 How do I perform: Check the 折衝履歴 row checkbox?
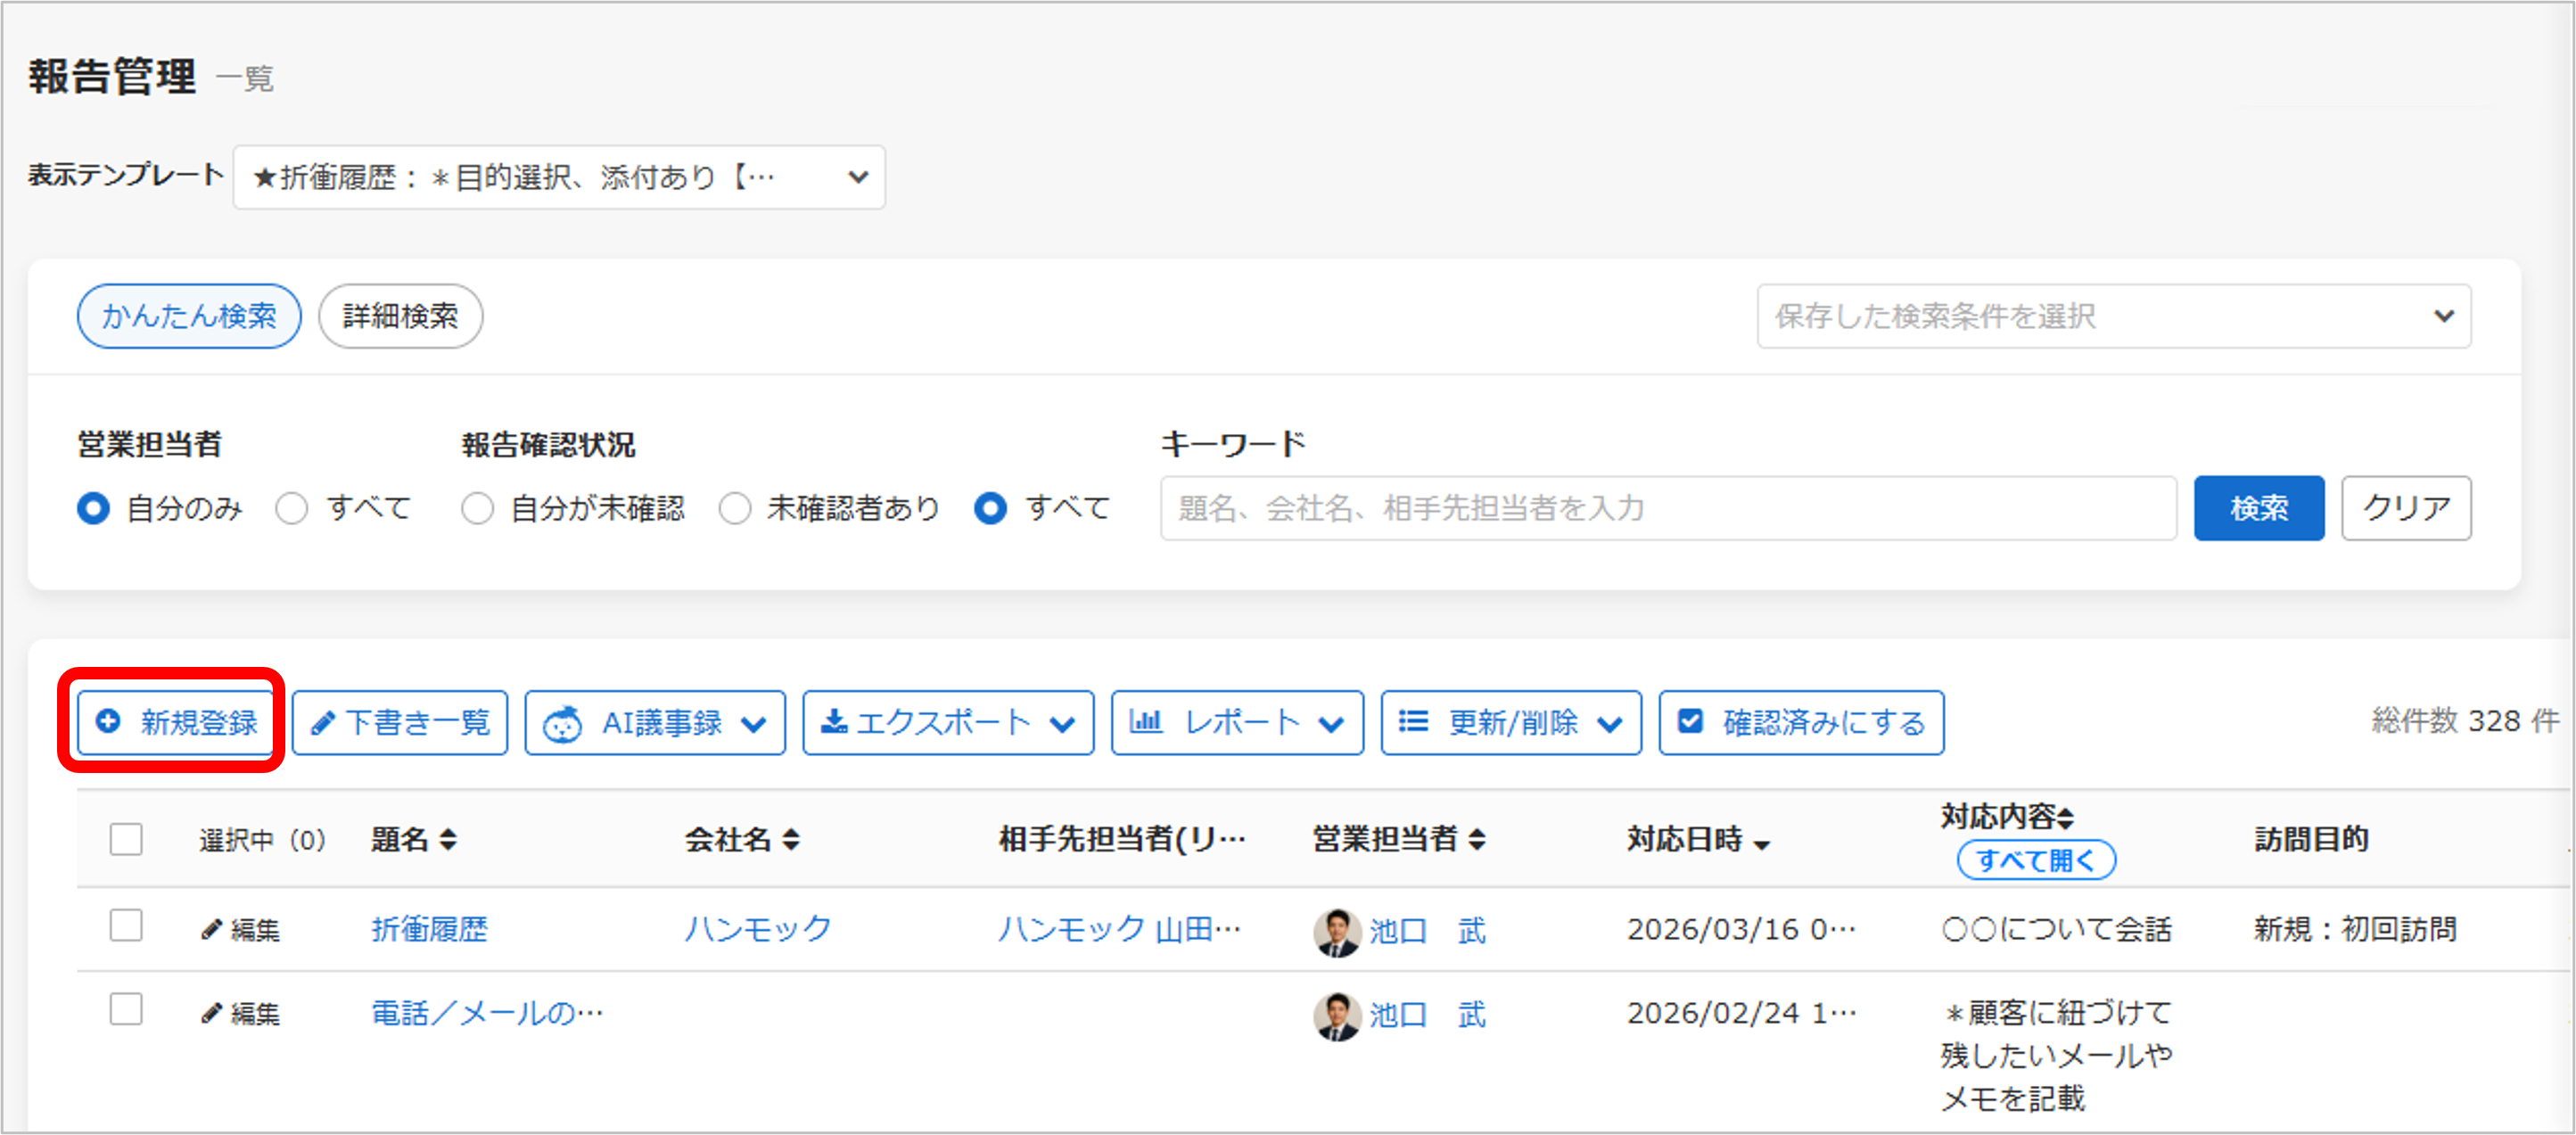pyautogui.click(x=126, y=926)
